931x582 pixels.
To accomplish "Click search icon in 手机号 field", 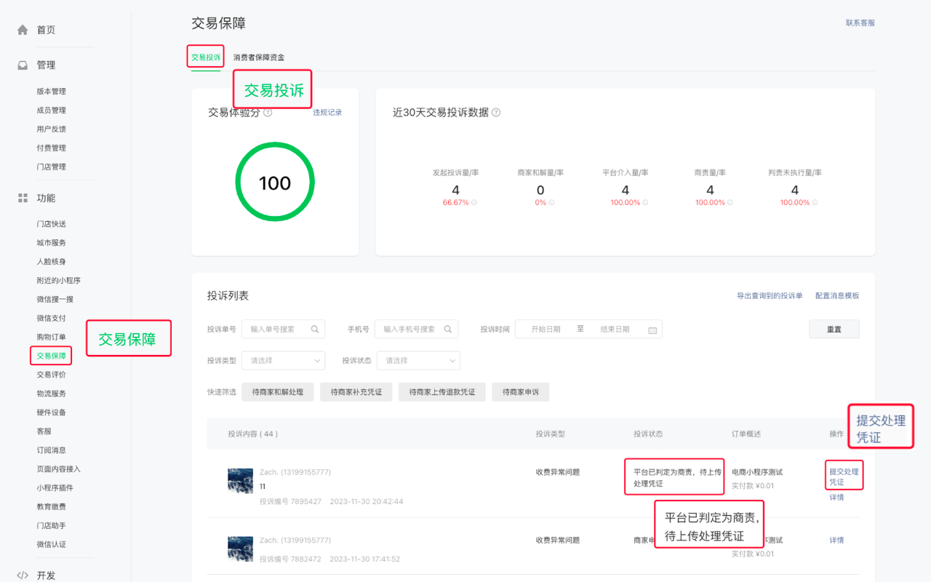I will pos(448,330).
